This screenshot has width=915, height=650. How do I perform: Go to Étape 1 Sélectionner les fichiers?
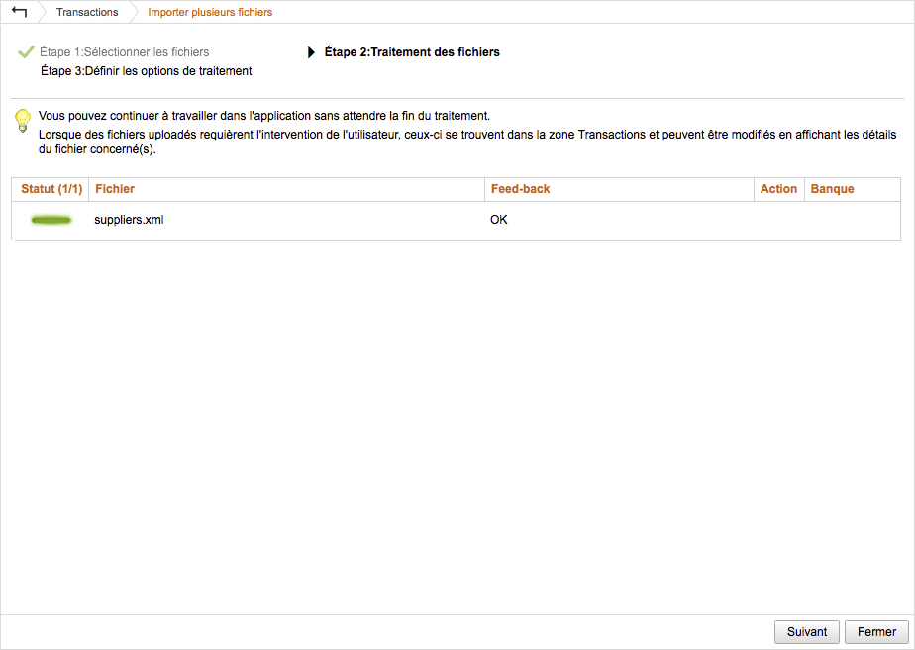point(125,52)
